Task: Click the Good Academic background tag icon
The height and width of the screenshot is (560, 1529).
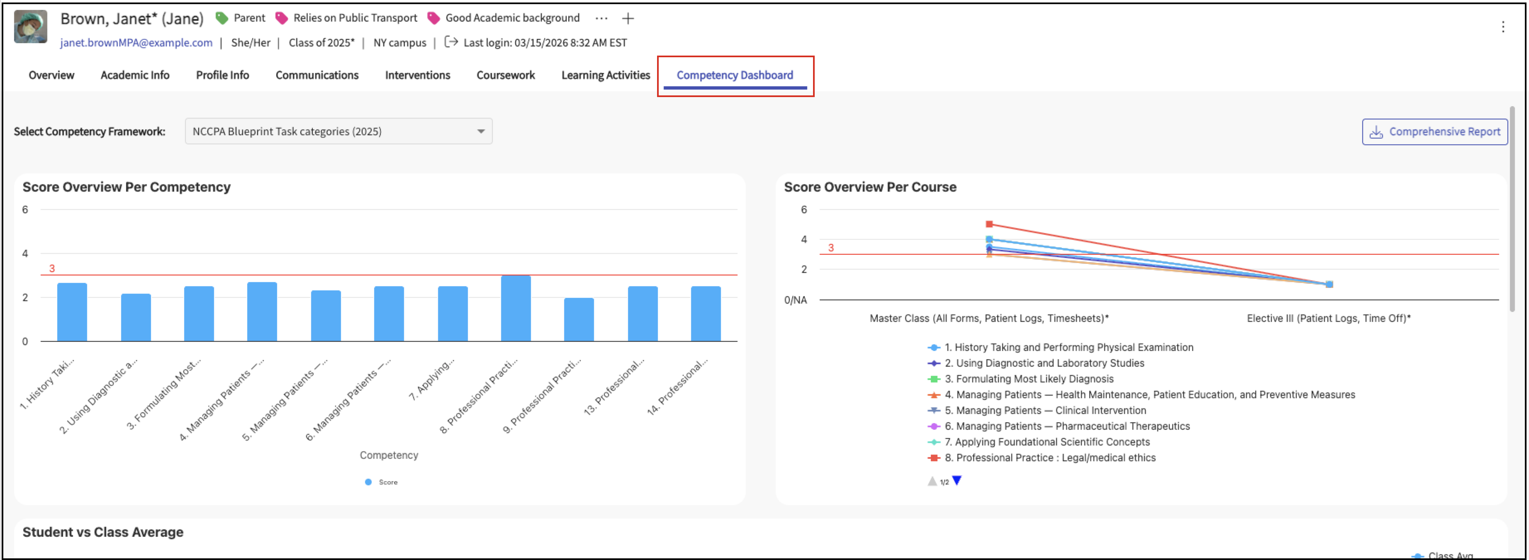Action: click(433, 18)
